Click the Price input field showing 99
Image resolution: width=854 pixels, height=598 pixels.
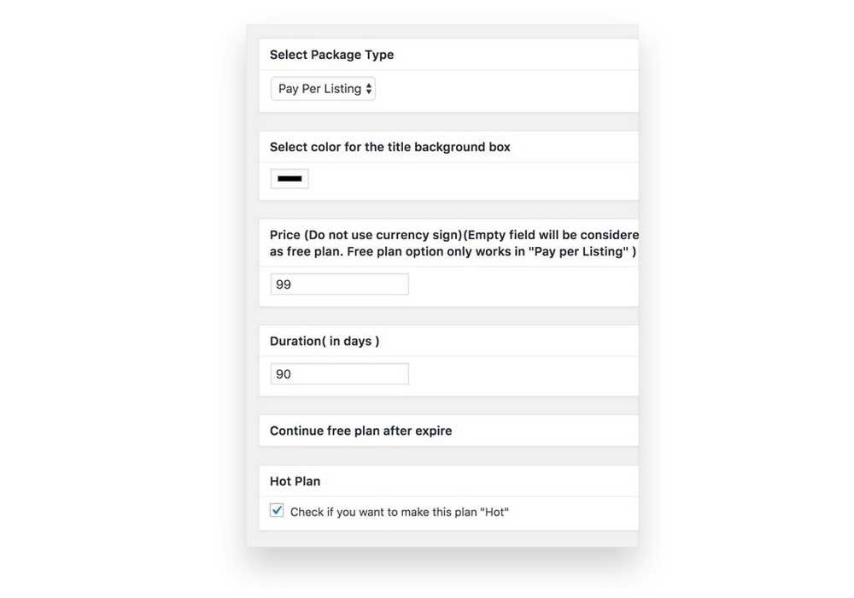tap(339, 284)
